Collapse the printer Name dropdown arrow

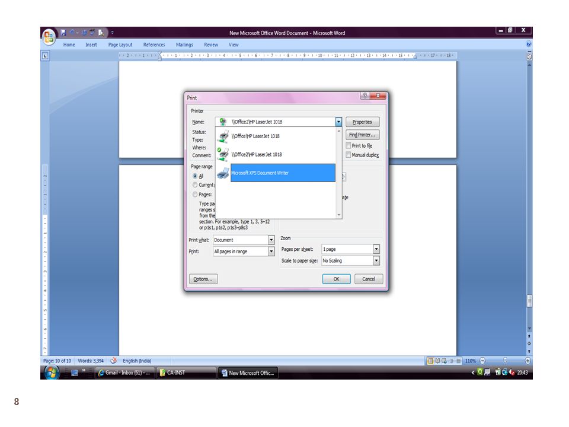pos(338,122)
